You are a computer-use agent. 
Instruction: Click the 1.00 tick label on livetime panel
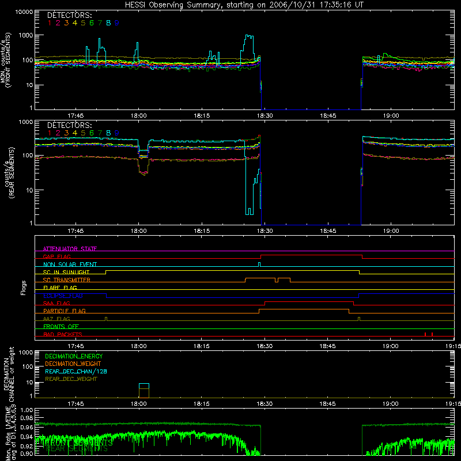27,410
